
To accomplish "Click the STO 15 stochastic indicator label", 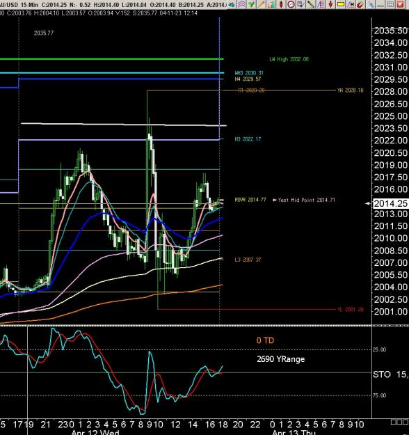I will (x=390, y=374).
